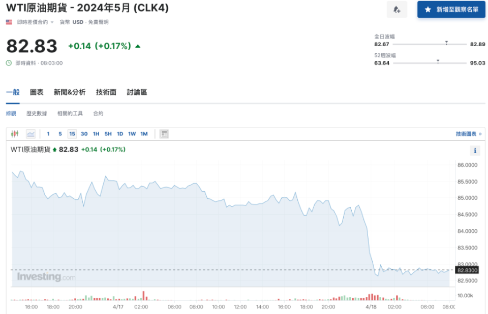Select the candlestick chart type icon
Image resolution: width=488 pixels, height=314 pixels.
15,134
